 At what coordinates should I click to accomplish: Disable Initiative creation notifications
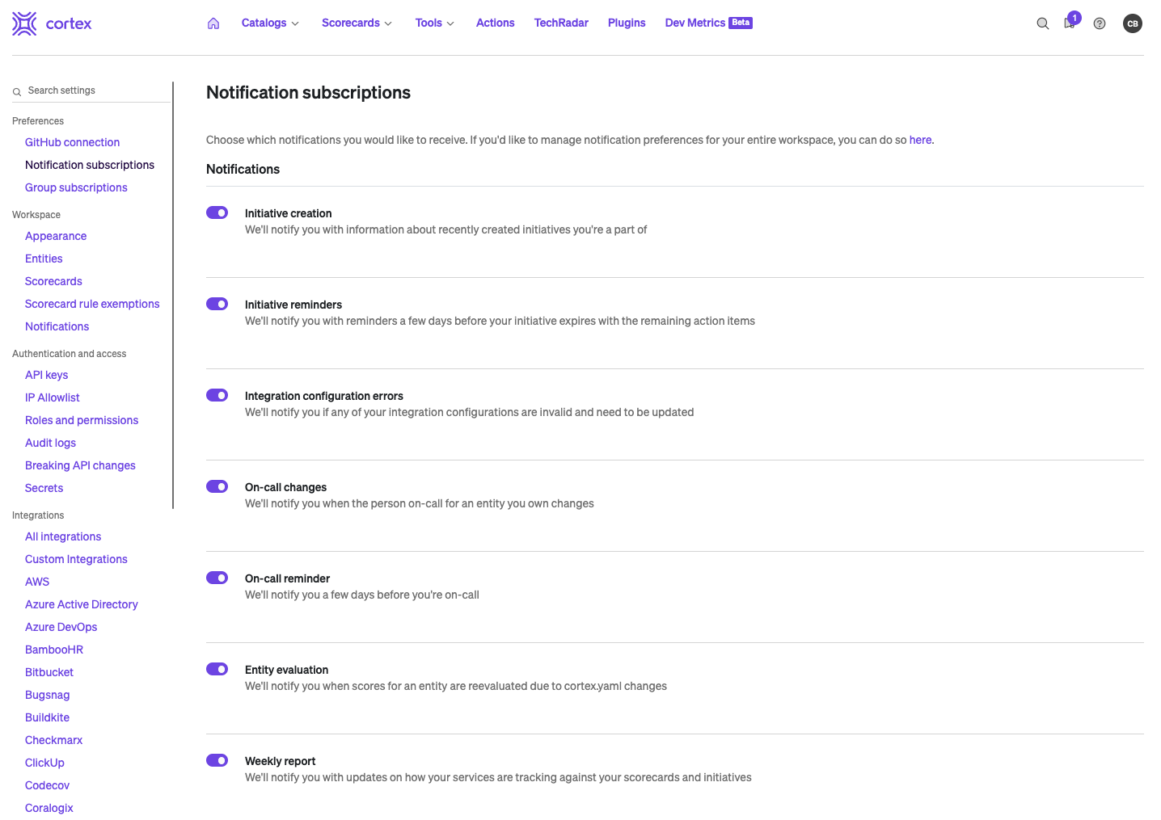click(x=217, y=212)
